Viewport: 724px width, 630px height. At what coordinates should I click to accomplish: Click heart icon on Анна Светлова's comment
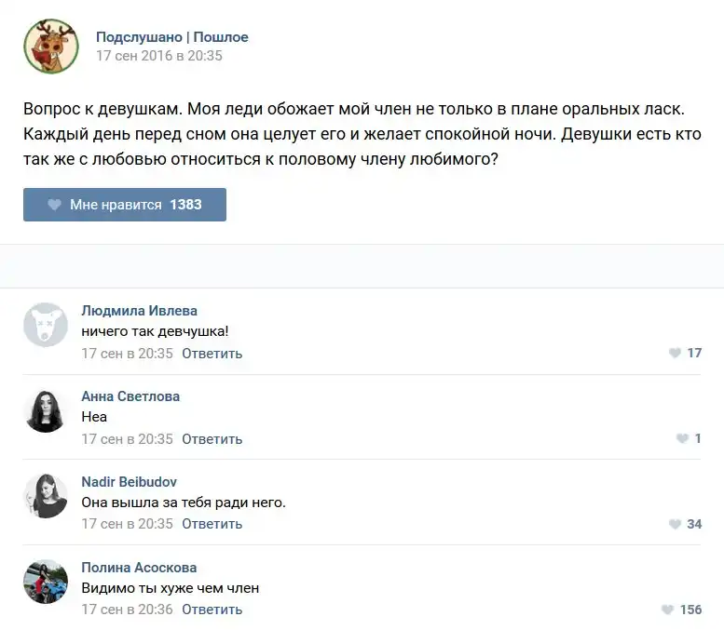(682, 439)
